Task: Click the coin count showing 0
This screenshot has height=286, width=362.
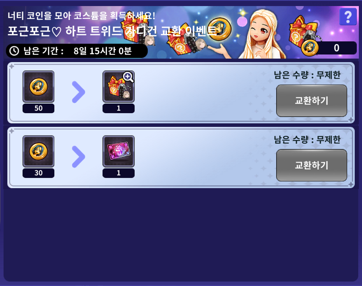Action: click(337, 48)
